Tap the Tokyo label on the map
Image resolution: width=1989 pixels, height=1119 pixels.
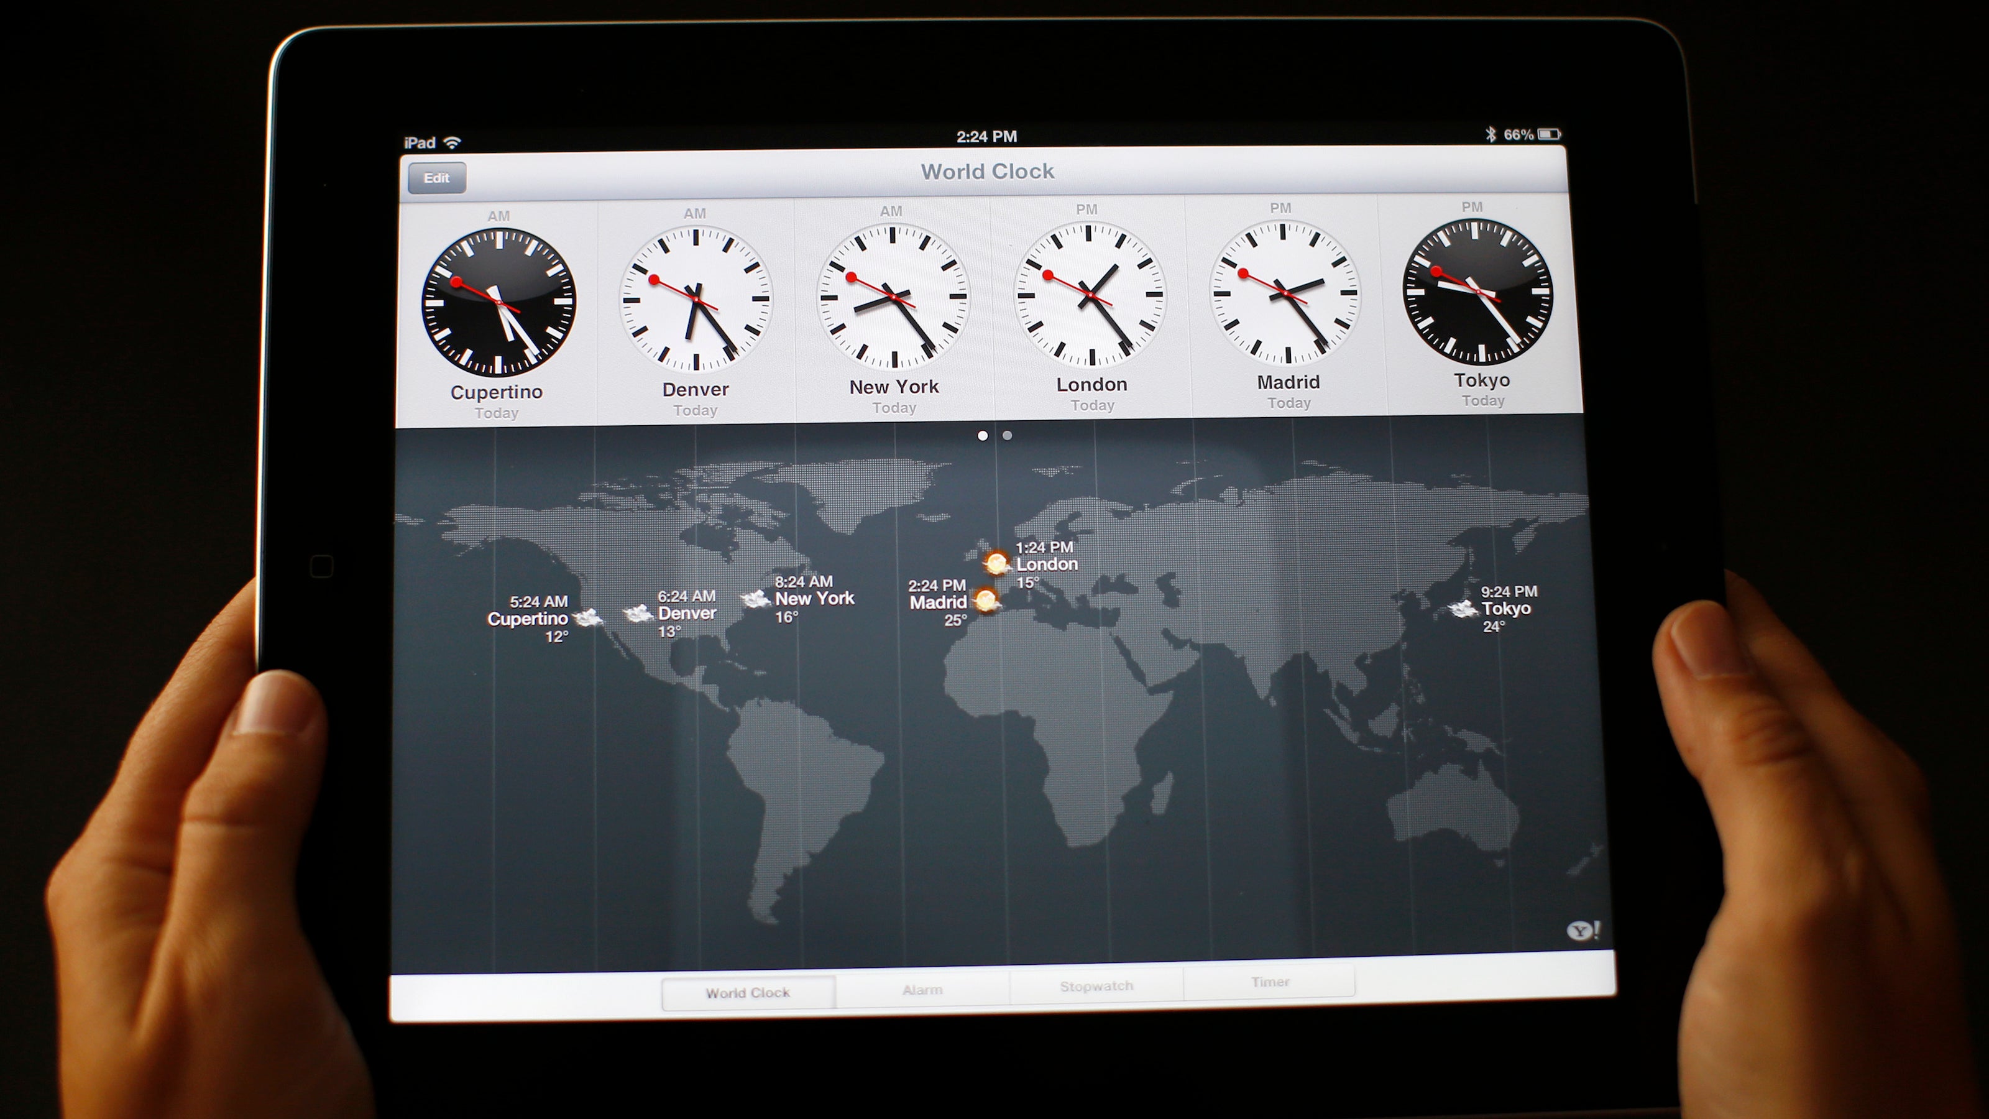(1505, 609)
